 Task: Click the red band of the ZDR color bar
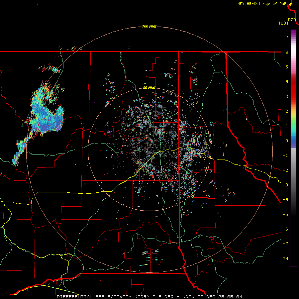click(293, 90)
